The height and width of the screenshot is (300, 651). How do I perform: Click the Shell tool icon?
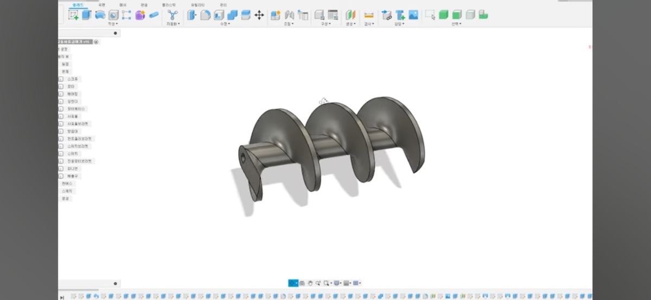click(x=219, y=15)
